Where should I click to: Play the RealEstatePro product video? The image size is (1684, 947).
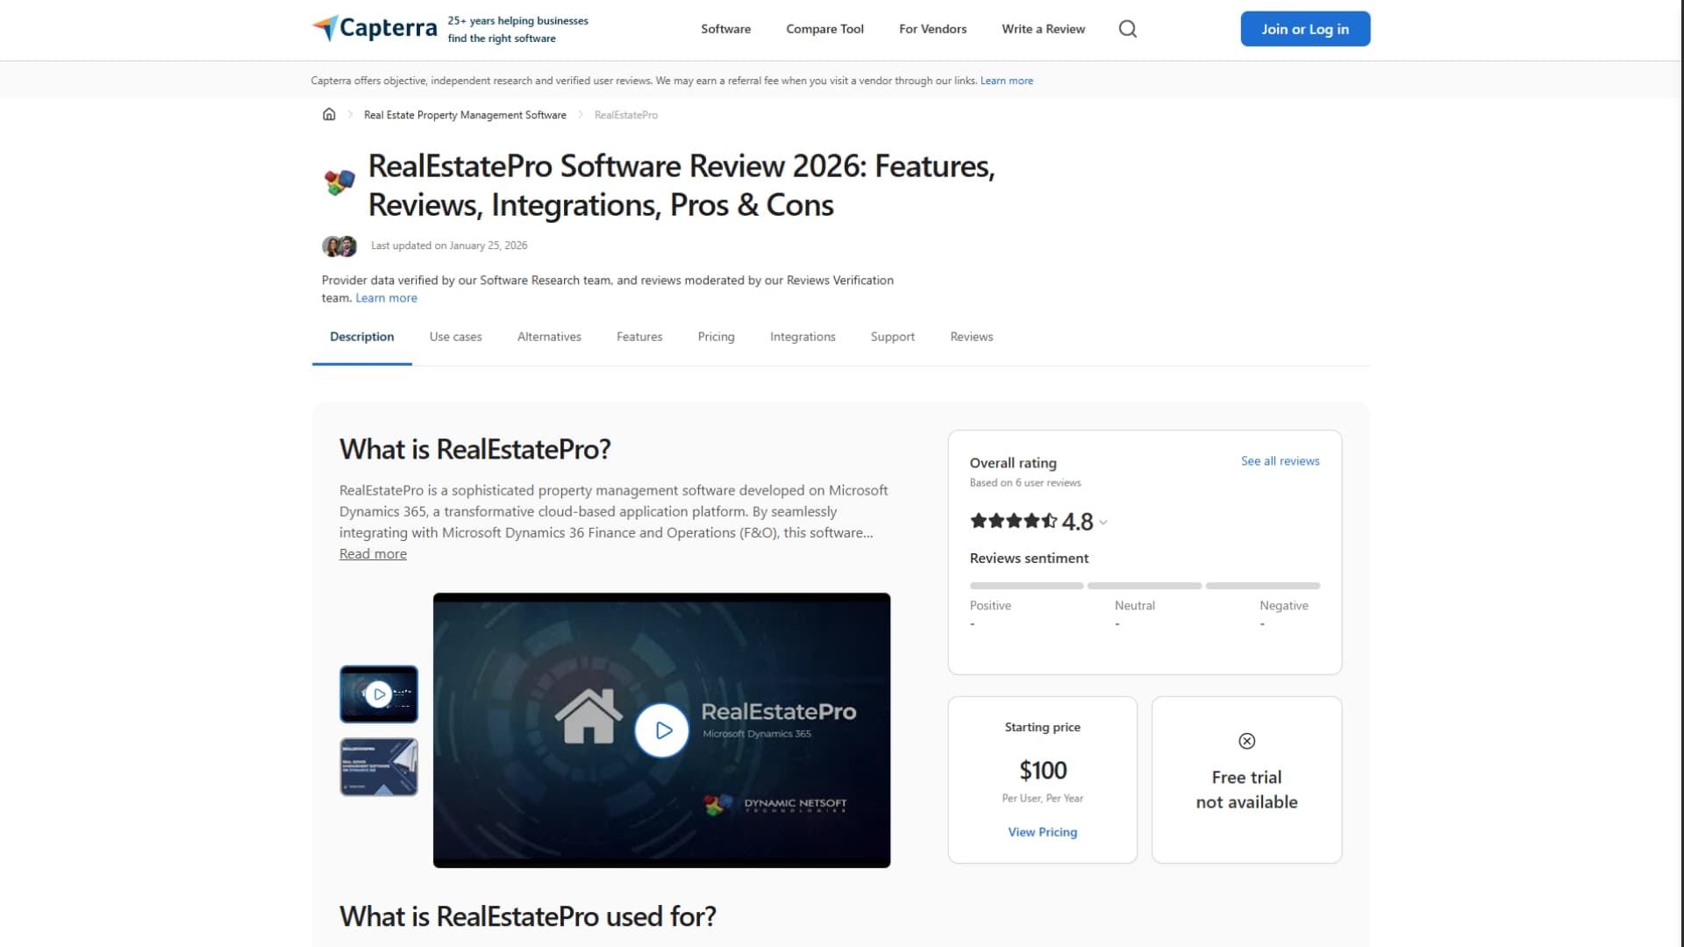click(x=661, y=730)
